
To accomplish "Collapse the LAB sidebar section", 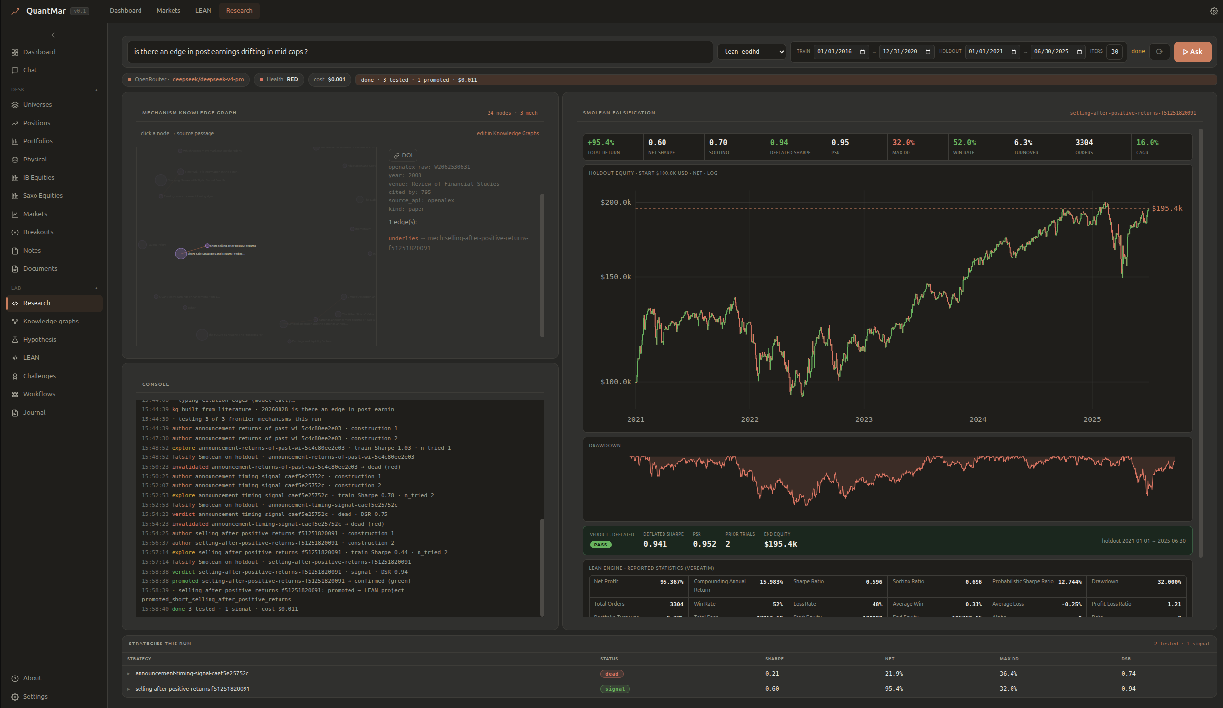I will point(96,288).
